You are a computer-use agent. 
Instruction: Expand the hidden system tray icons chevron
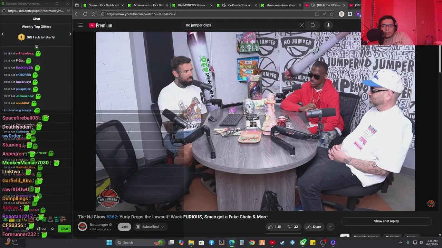point(401,242)
